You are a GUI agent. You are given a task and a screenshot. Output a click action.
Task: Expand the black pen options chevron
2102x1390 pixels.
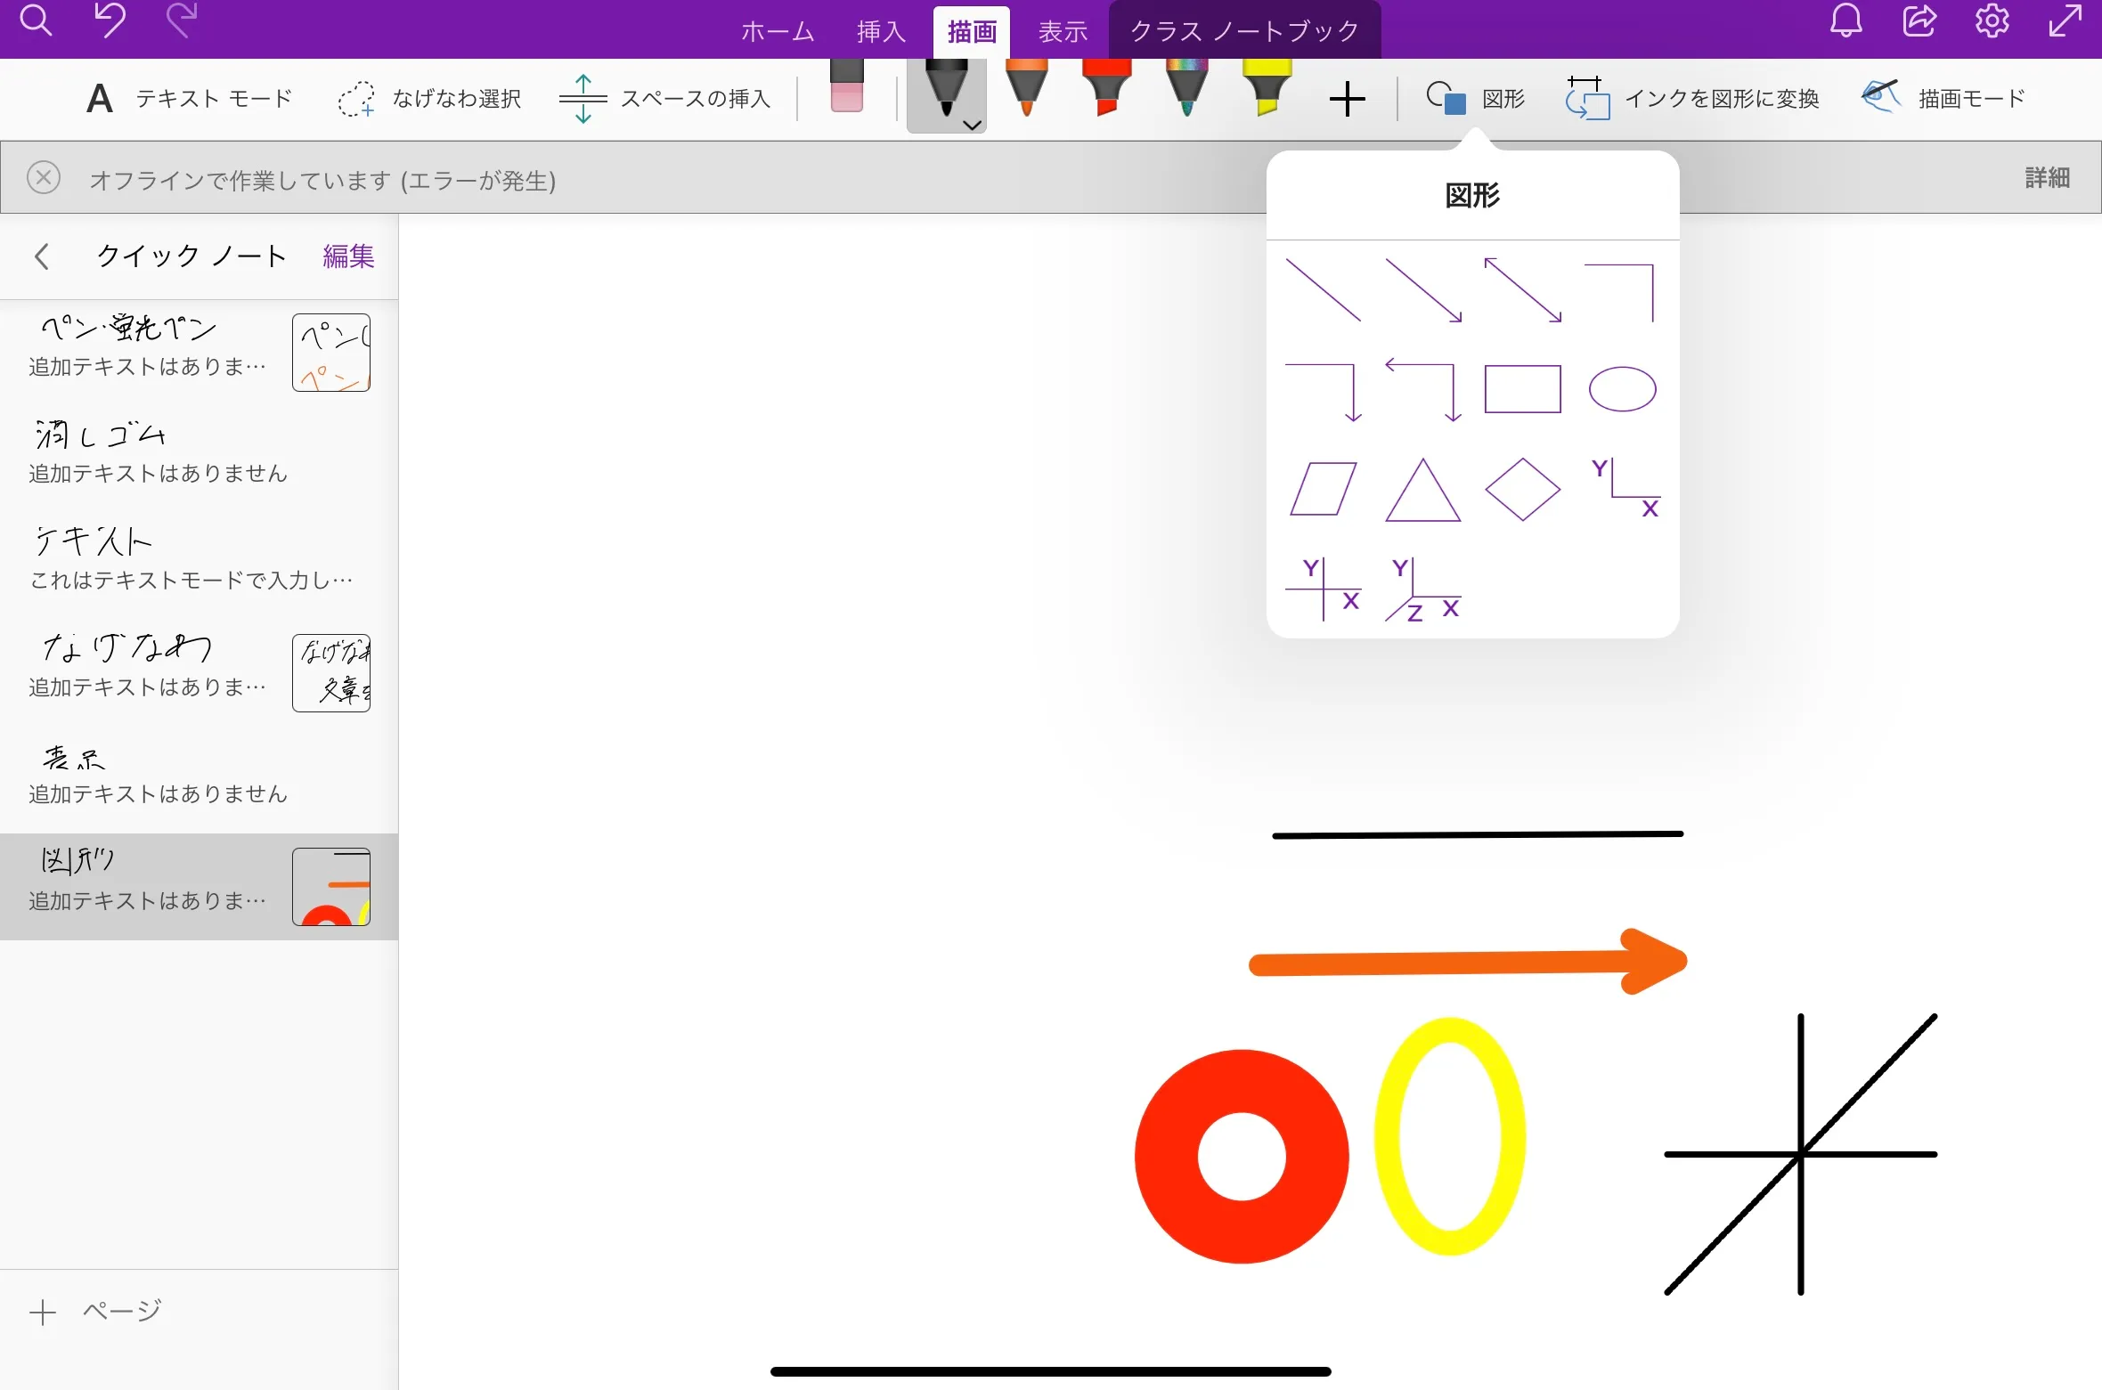(971, 127)
